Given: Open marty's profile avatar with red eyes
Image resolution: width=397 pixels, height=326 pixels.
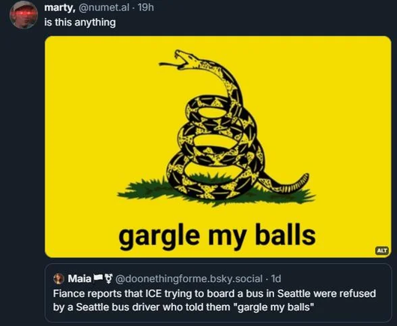Looking at the screenshot, I should point(24,15).
